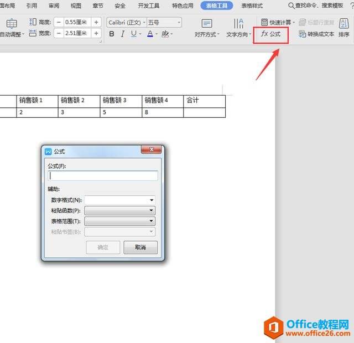354x343 pixels.
Task: Click the font color A icon
Action: click(x=150, y=34)
